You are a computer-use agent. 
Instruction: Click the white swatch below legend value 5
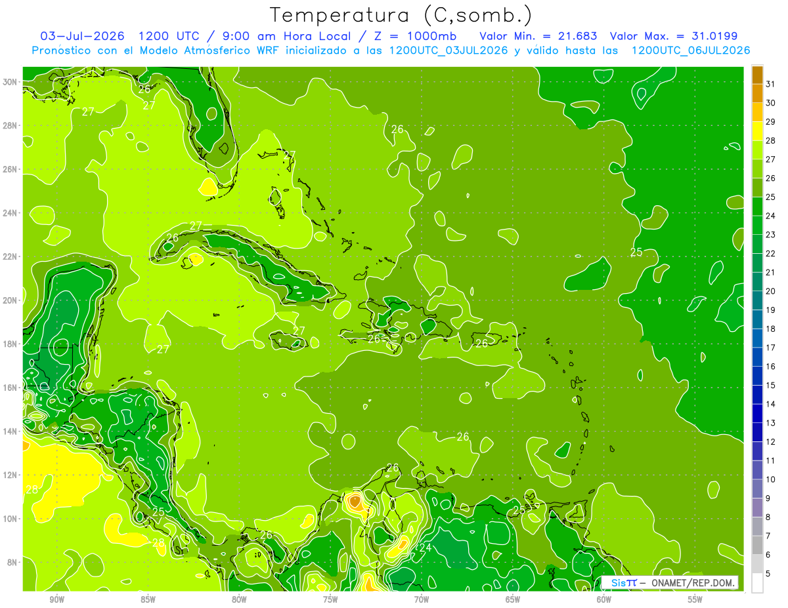757,582
